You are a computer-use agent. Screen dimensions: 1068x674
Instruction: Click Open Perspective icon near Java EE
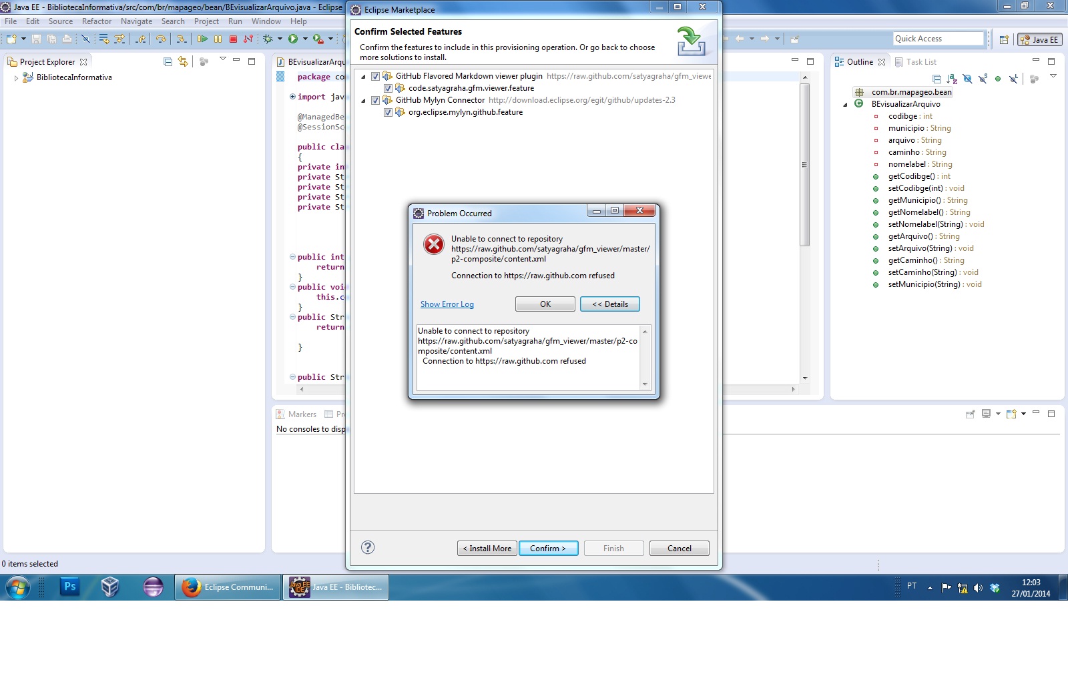[1004, 39]
